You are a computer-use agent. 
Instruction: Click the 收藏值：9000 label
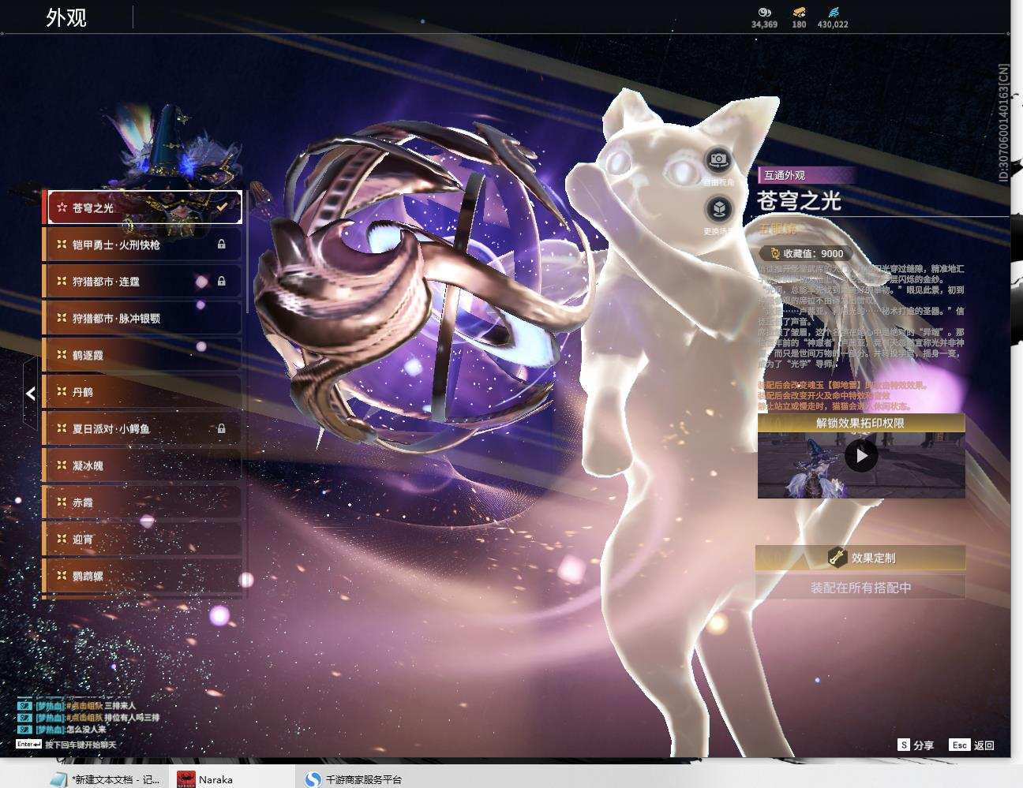(813, 253)
